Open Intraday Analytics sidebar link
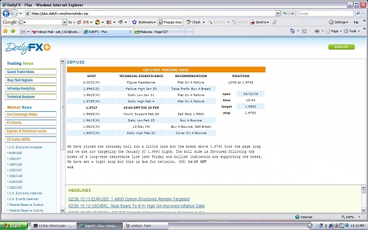 31,89
